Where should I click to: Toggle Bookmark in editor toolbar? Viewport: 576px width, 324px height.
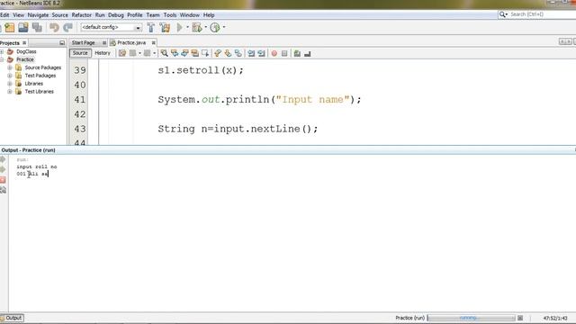[238, 54]
